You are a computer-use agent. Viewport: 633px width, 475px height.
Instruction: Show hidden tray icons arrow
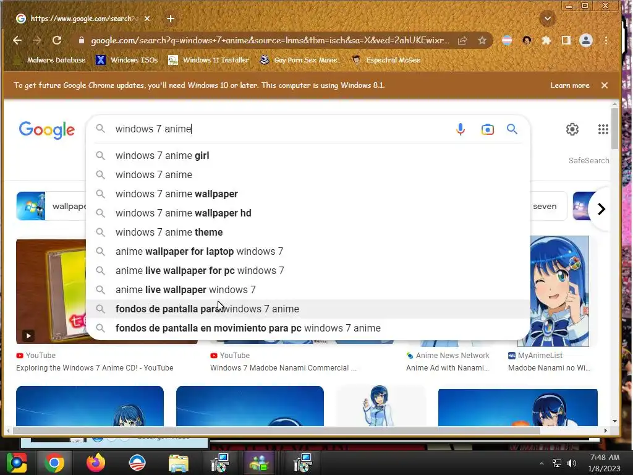pos(542,463)
